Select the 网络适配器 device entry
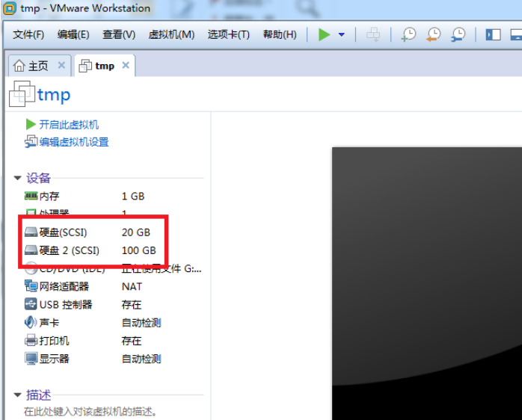This screenshot has width=522, height=420. [64, 286]
